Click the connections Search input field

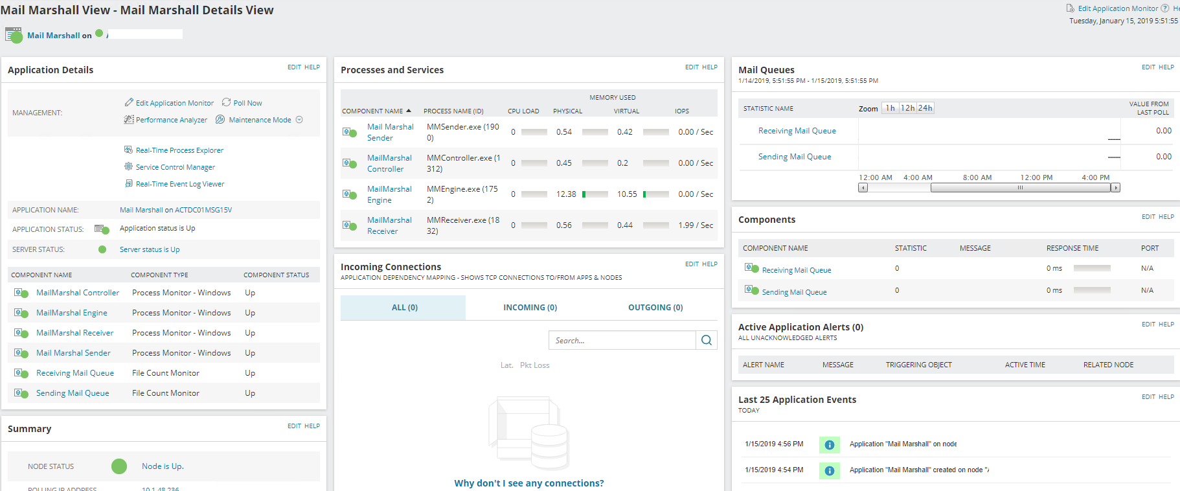(x=622, y=340)
